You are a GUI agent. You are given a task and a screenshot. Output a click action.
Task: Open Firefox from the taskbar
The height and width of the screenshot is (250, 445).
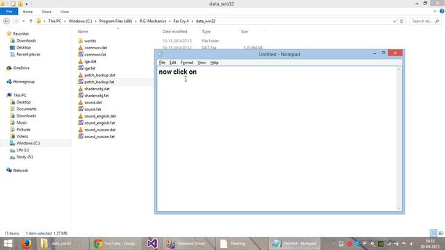[26, 244]
